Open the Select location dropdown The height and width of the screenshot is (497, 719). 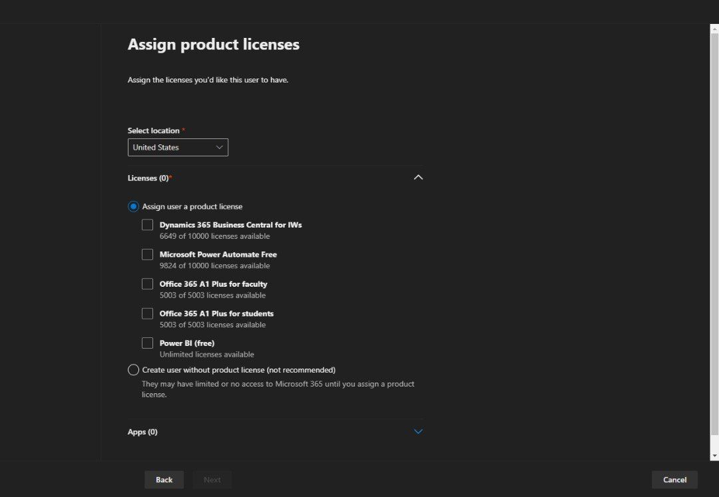pyautogui.click(x=178, y=147)
